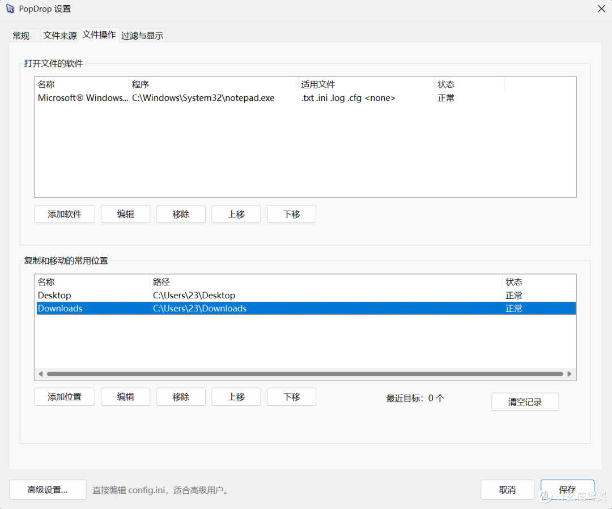612x509 pixels.
Task: Click the 添加软件 button
Action: [x=65, y=214]
